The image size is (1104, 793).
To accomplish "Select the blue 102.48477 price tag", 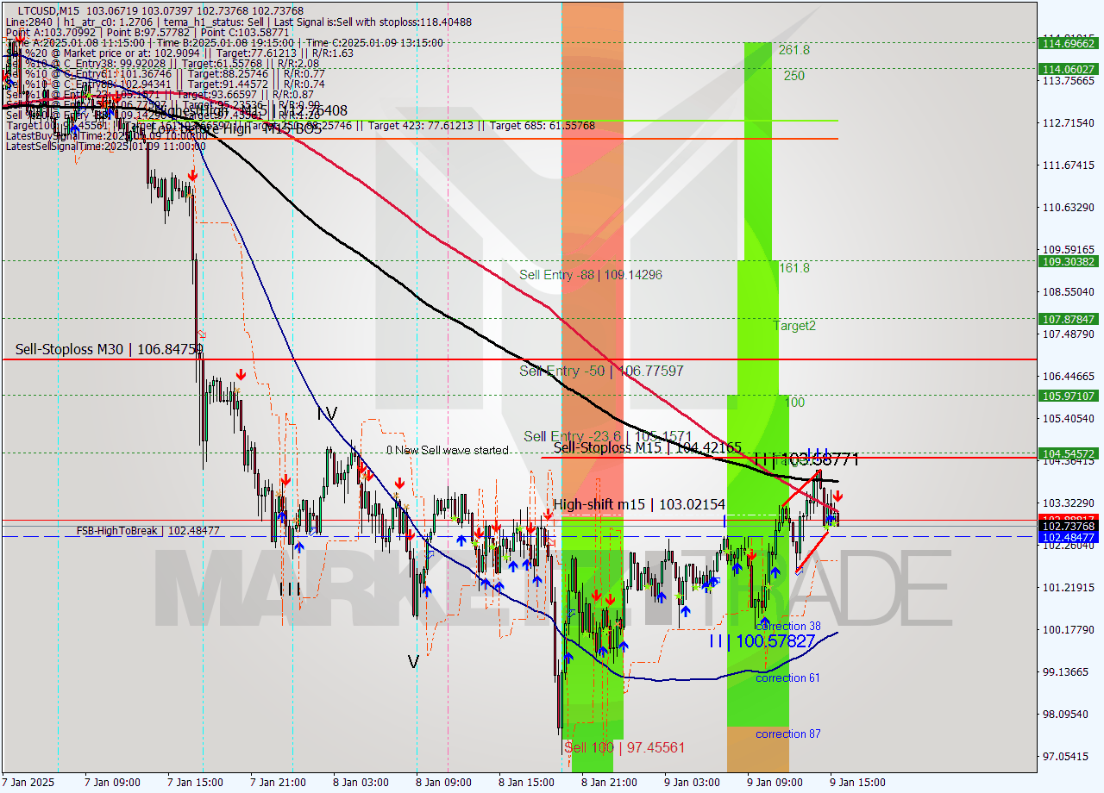I will 1069,537.
